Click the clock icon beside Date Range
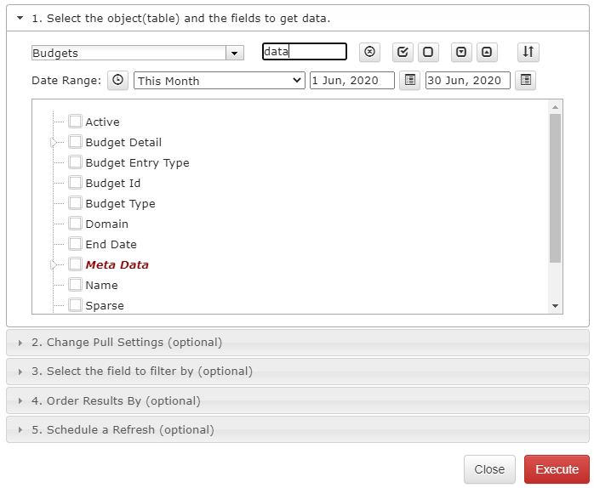Viewport: 594px width, 488px height. (x=117, y=80)
